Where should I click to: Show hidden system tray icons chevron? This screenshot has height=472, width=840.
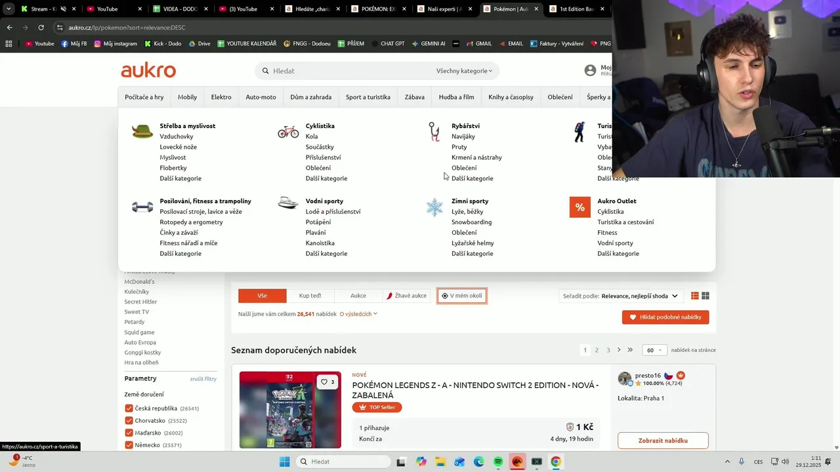(x=726, y=462)
